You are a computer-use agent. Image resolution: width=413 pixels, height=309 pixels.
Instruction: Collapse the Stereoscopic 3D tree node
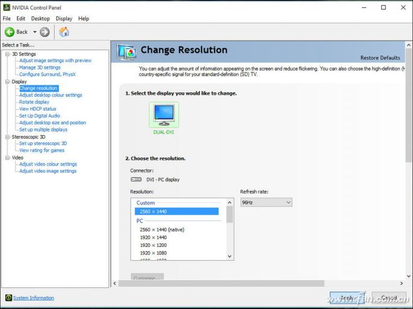coord(7,137)
